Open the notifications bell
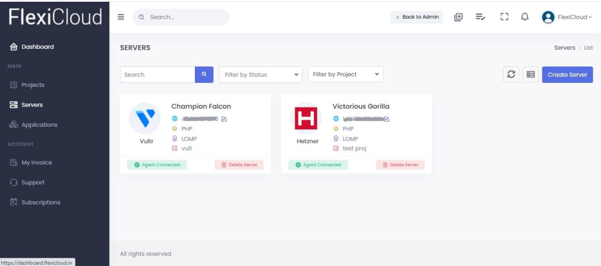The image size is (601, 266). (525, 17)
